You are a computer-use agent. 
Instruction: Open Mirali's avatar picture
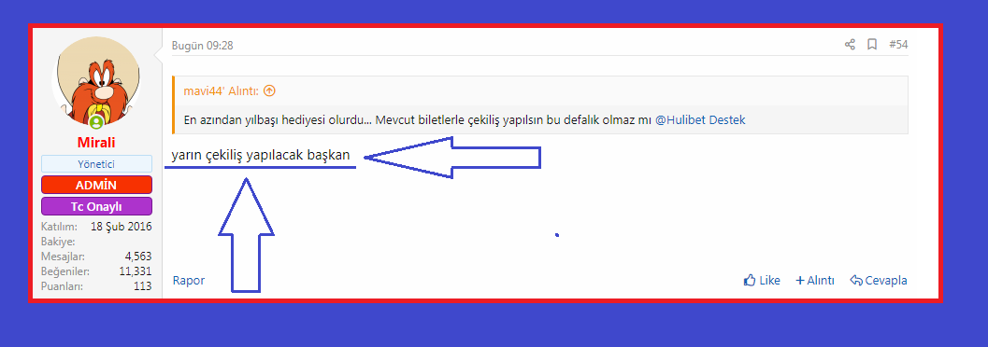pos(95,80)
